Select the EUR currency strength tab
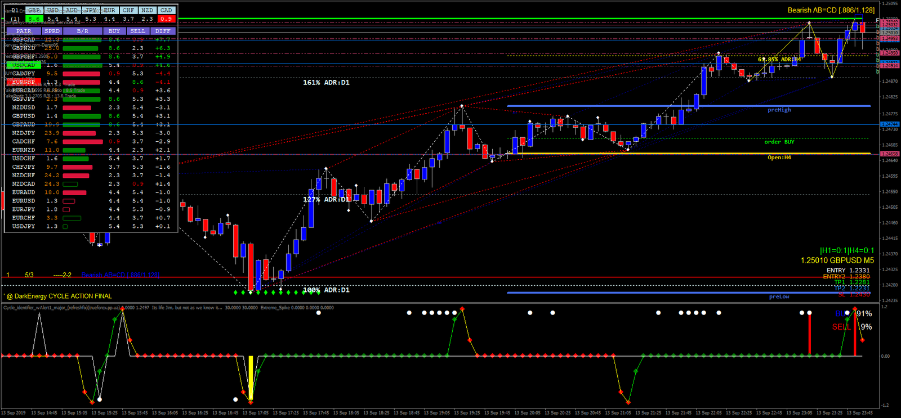The height and width of the screenshot is (418, 901). [109, 10]
